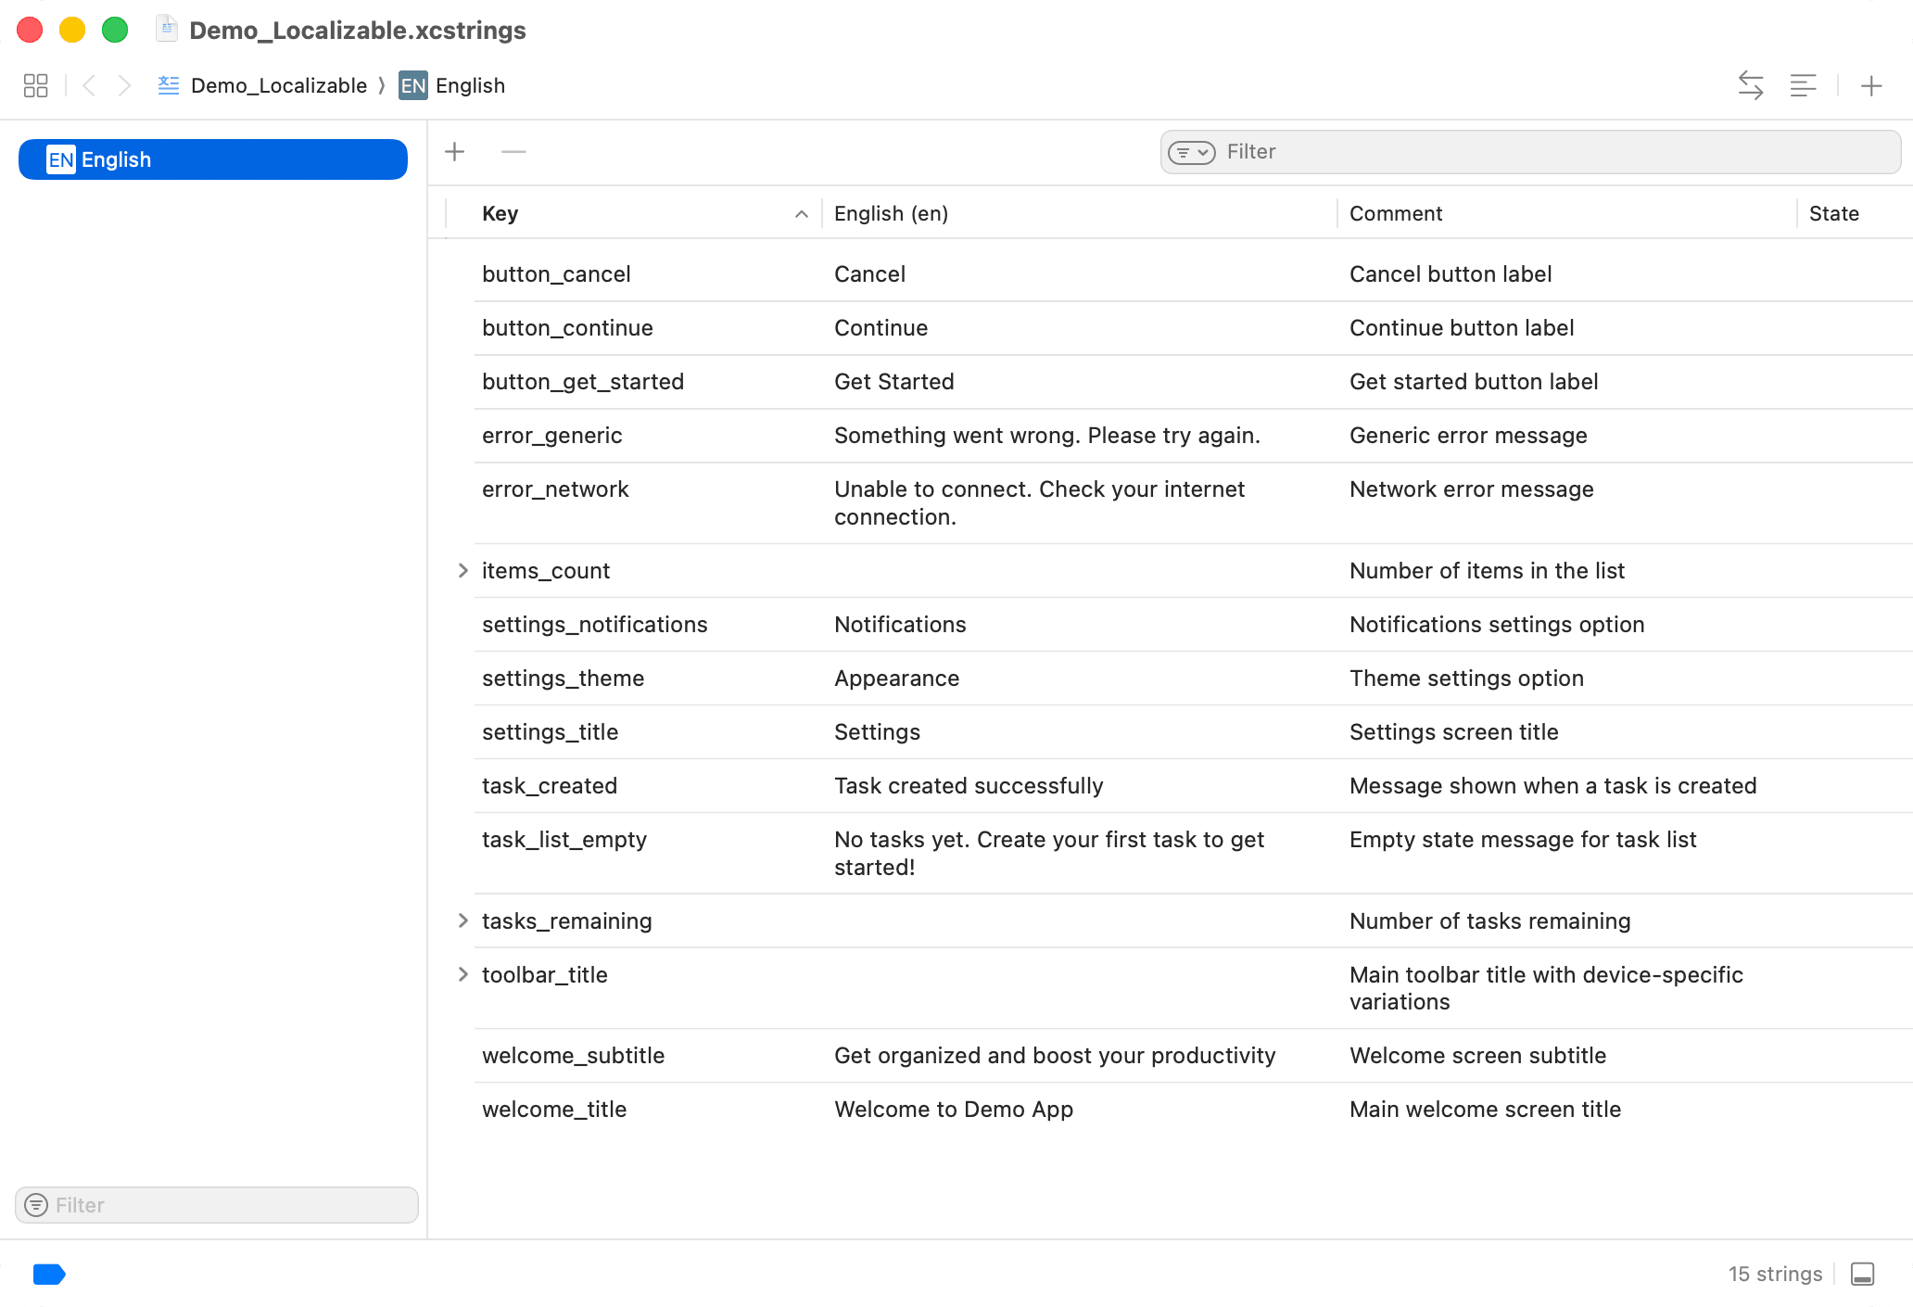This screenshot has height=1307, width=1913.
Task: Click the forward navigation chevron
Action: pos(125,85)
